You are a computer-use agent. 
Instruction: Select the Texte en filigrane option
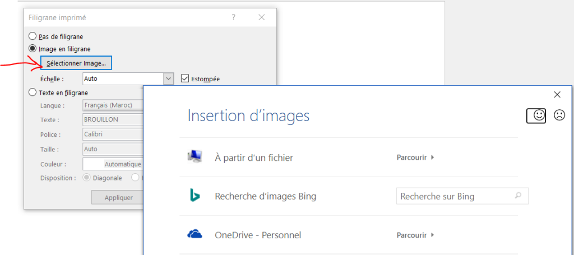click(x=33, y=92)
